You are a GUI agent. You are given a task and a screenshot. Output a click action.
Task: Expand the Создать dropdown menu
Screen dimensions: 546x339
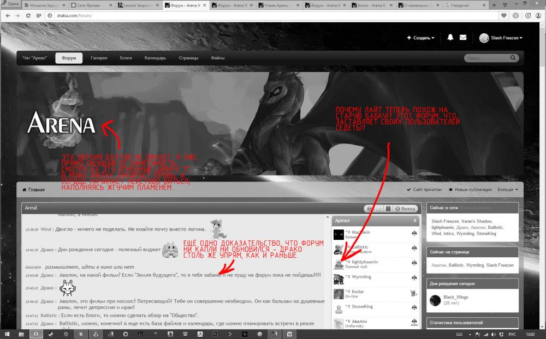pos(420,38)
